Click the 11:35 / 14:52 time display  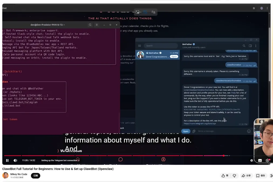click(x=29, y=160)
